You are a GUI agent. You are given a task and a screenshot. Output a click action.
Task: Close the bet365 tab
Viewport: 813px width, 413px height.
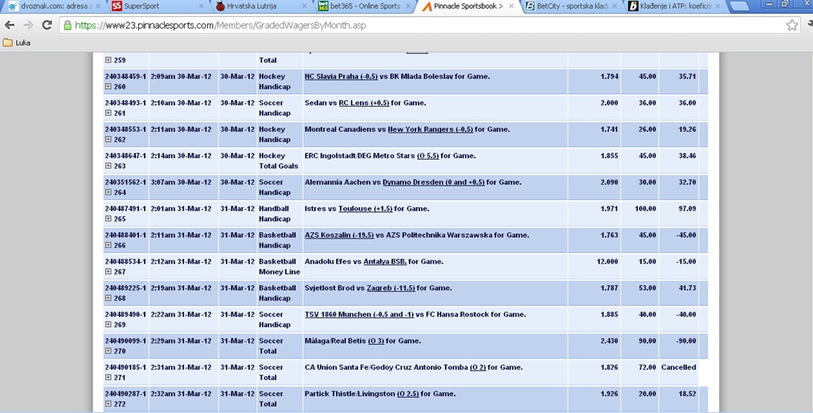[407, 6]
